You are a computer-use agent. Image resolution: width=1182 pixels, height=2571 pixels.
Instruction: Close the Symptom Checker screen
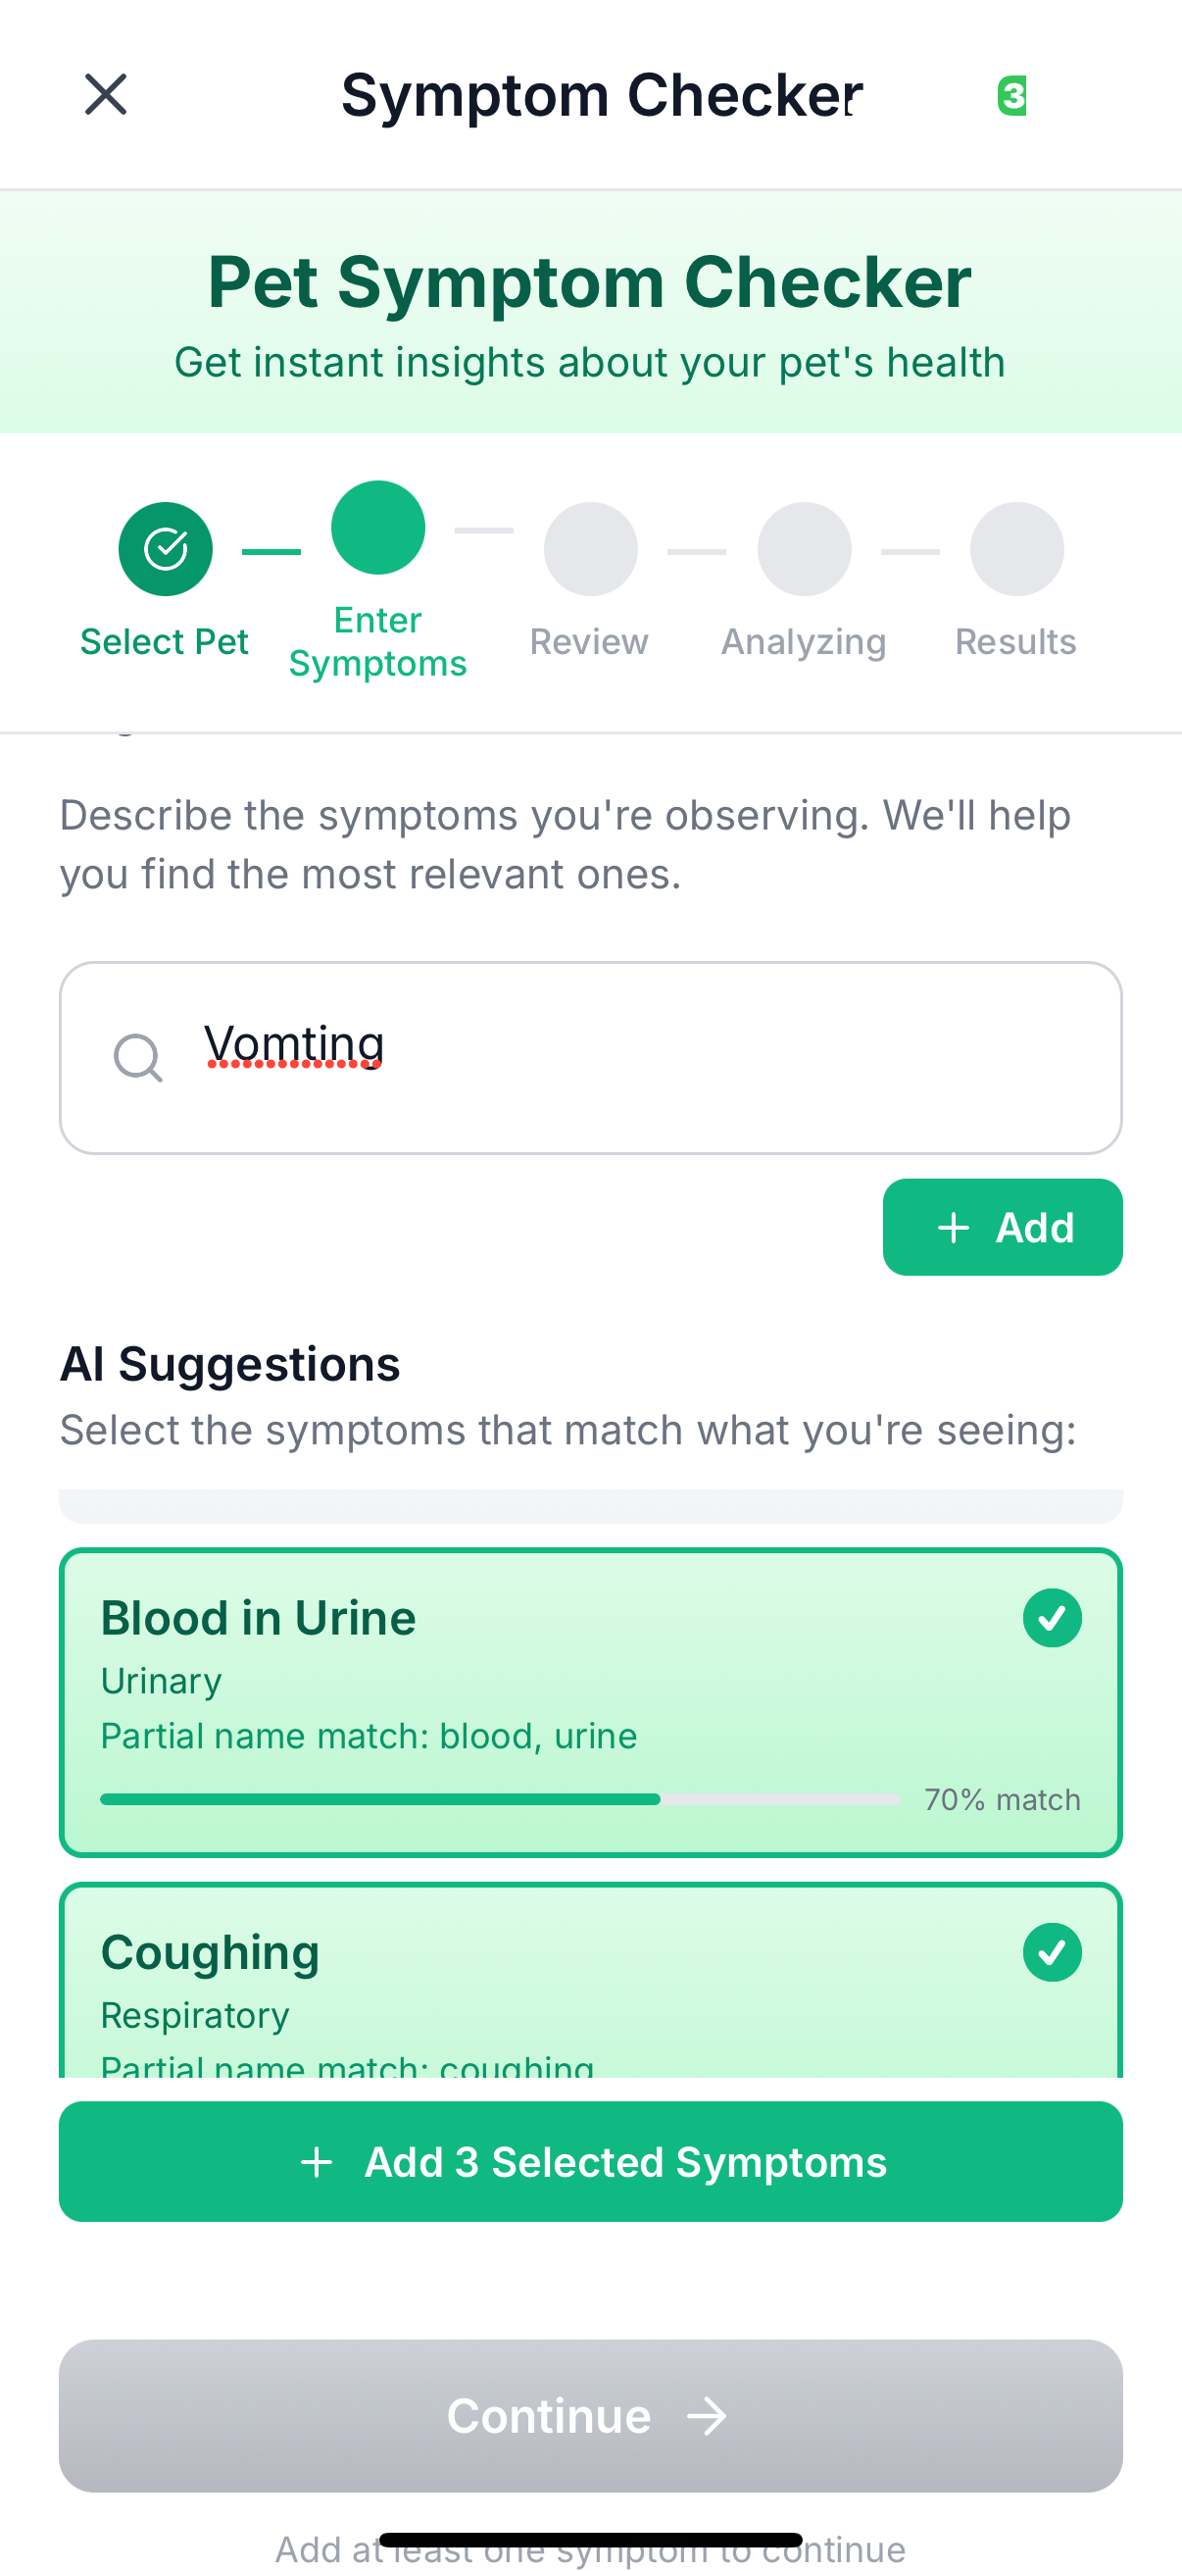coord(106,95)
